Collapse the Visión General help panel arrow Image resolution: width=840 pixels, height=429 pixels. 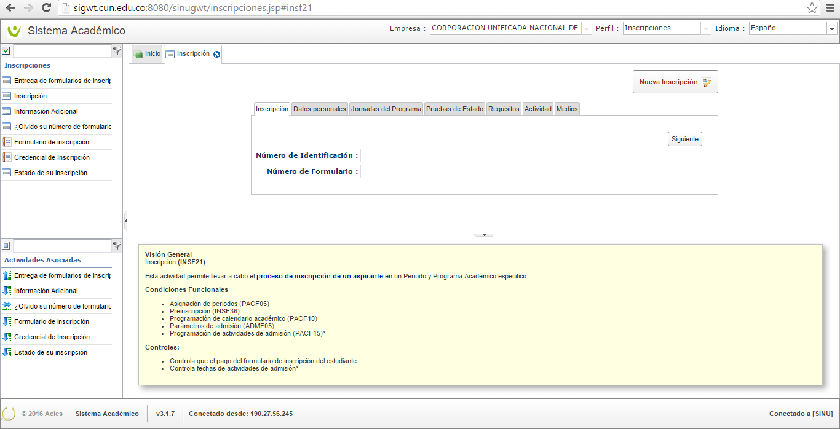pos(484,235)
